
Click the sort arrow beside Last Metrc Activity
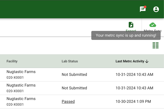[x=147, y=62]
